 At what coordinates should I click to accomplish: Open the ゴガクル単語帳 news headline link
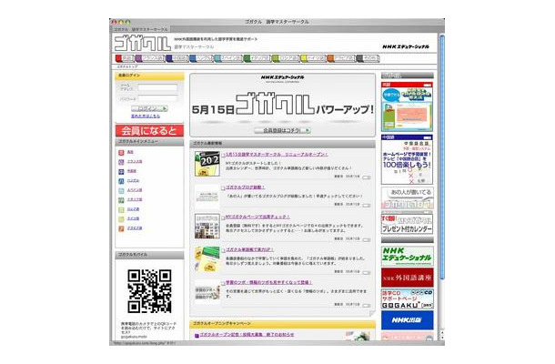click(x=249, y=249)
